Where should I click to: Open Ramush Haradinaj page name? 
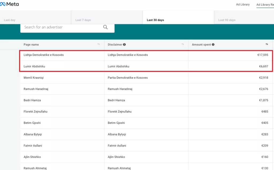pyautogui.click(x=36, y=89)
